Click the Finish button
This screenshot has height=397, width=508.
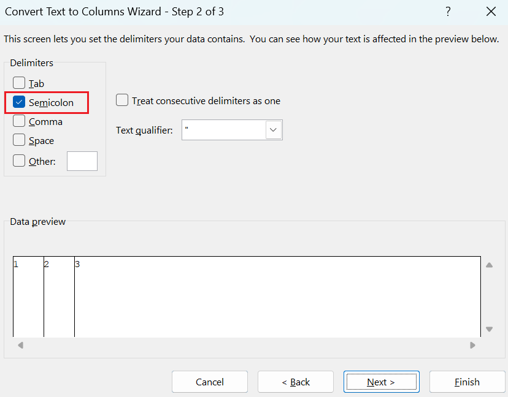point(467,382)
